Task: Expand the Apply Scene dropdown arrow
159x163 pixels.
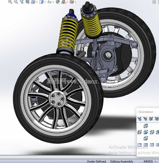Action: click(67, 2)
